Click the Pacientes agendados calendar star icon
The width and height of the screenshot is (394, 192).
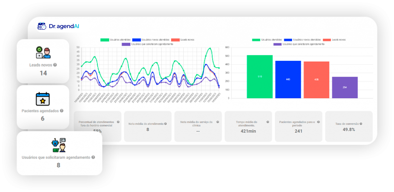point(43,99)
